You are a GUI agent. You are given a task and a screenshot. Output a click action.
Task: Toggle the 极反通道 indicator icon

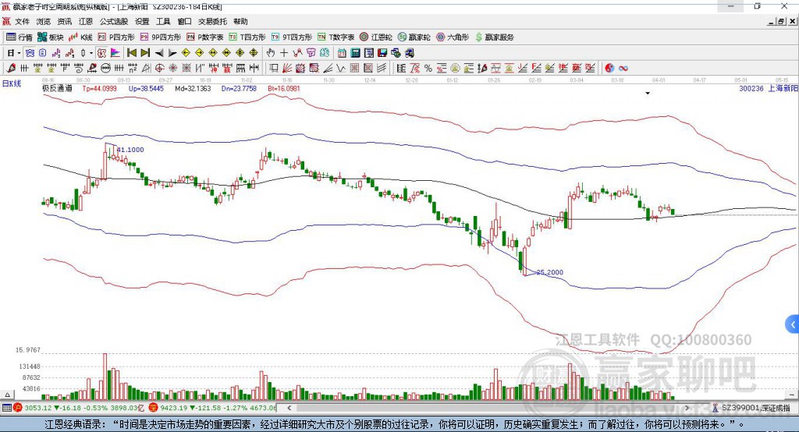[102, 53]
